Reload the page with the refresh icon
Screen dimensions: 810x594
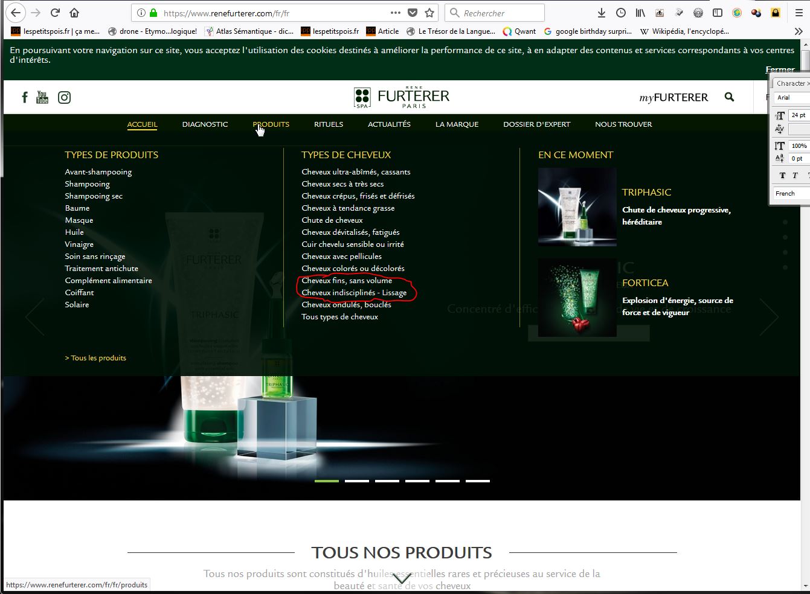[x=55, y=13]
